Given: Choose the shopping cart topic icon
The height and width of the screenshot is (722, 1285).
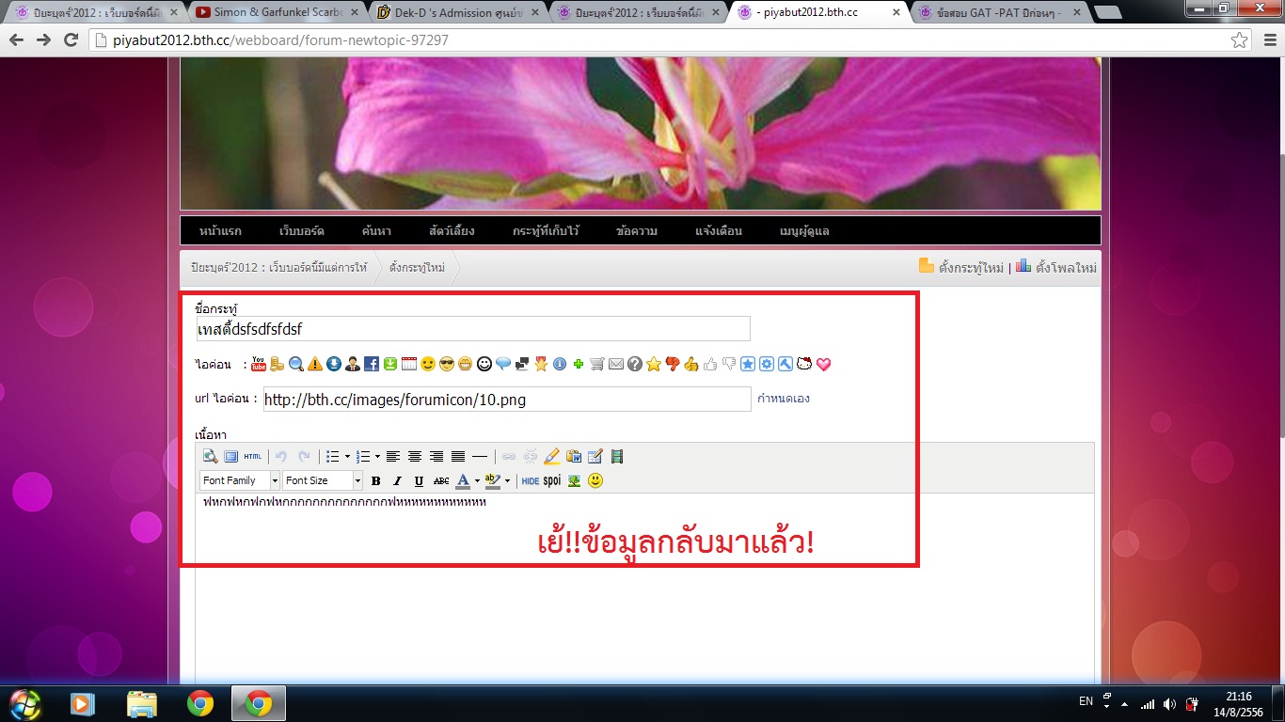Looking at the screenshot, I should [597, 364].
